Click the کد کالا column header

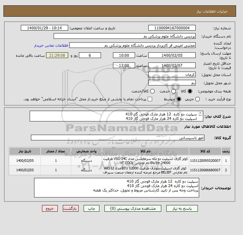tap(205, 151)
